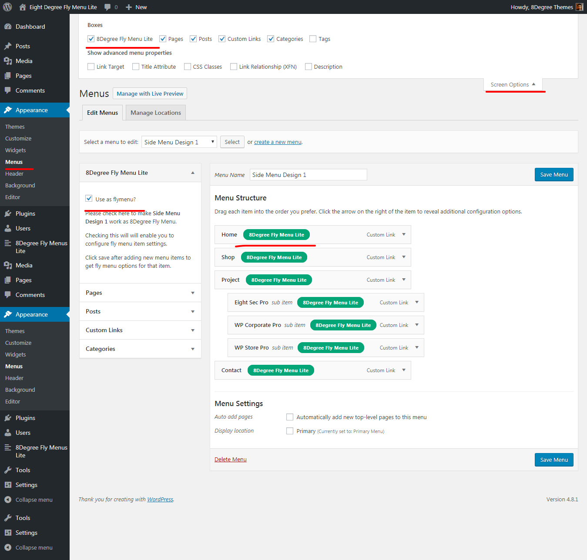587x560 pixels.
Task: Check the Primary display location checkbox
Action: coord(290,431)
